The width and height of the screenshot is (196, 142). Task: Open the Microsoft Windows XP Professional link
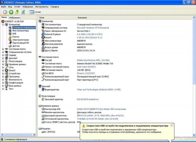click(93, 28)
